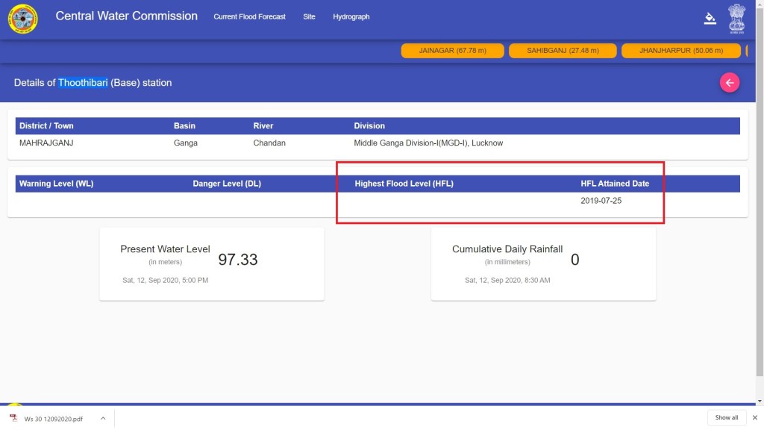The image size is (764, 430).
Task: Close the downloads bar
Action: coord(754,417)
